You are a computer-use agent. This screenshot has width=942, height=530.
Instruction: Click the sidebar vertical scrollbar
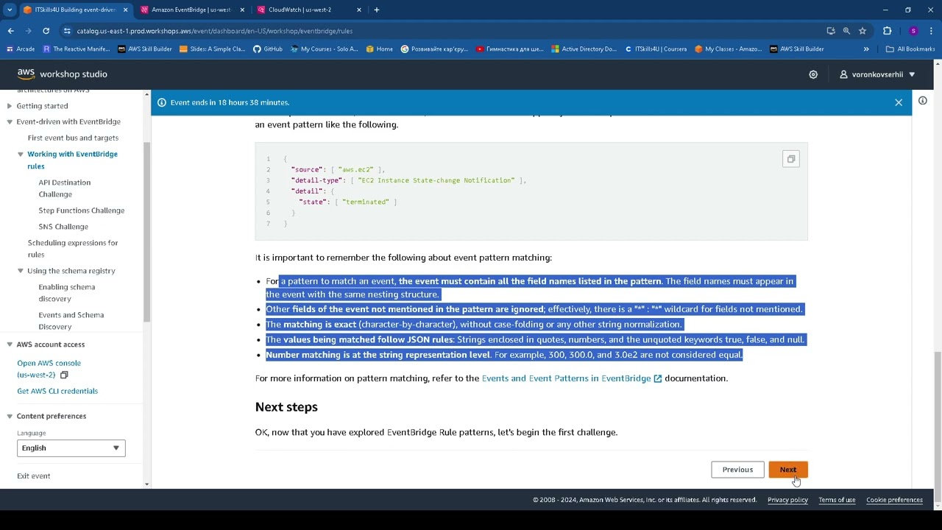tap(147, 232)
